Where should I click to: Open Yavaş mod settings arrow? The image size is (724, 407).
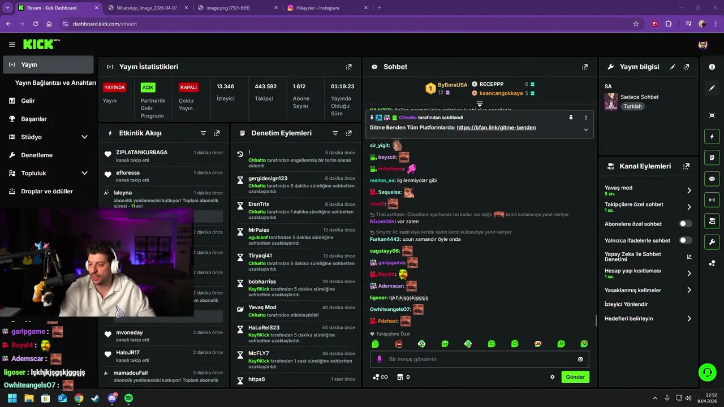pos(689,190)
